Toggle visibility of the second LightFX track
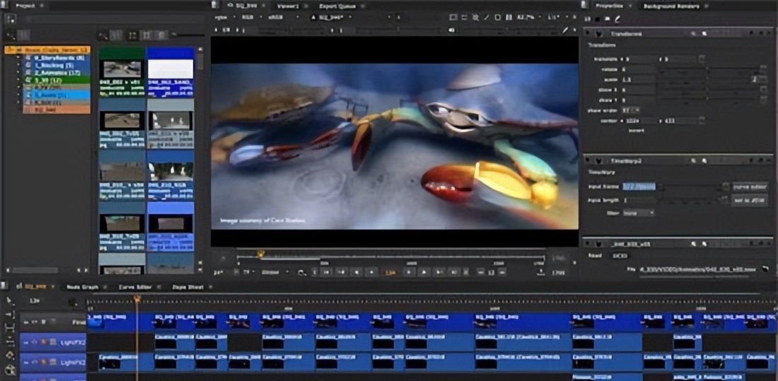 point(33,362)
